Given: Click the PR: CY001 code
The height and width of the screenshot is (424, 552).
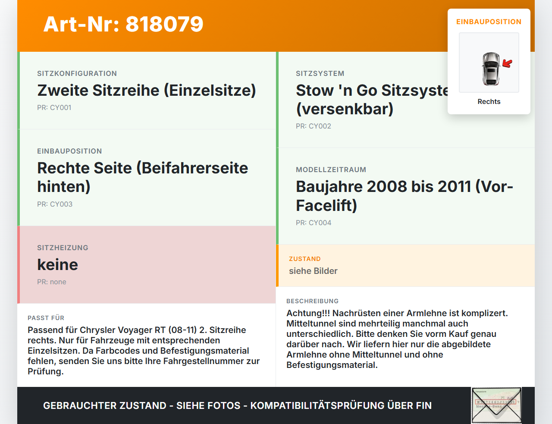Looking at the screenshot, I should (x=54, y=108).
